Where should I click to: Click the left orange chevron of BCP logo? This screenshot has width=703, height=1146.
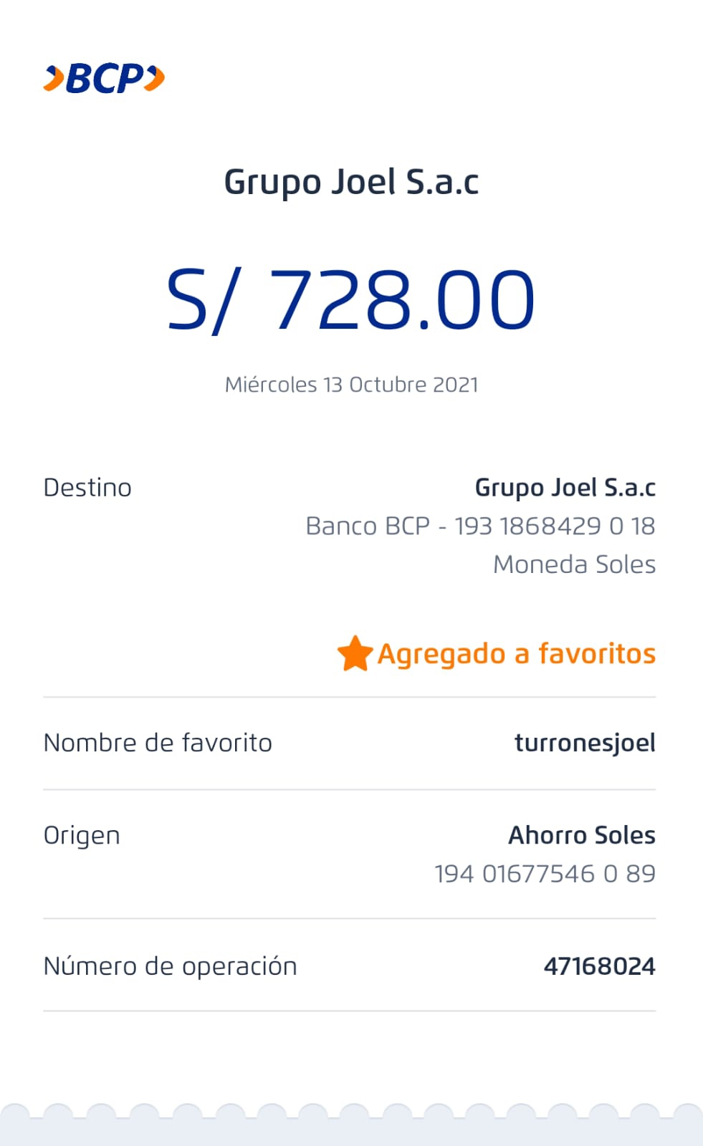point(53,78)
